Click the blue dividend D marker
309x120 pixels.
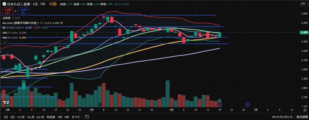click(247, 104)
